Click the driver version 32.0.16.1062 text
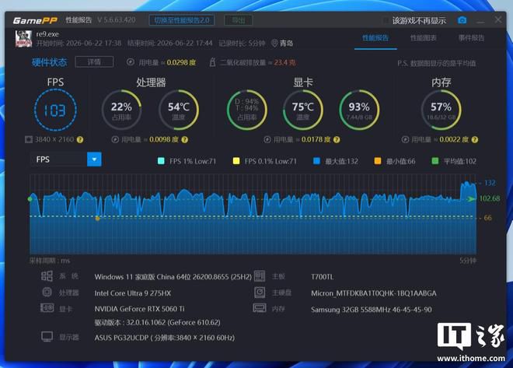Screen dimensions: 513x368 click(157, 323)
